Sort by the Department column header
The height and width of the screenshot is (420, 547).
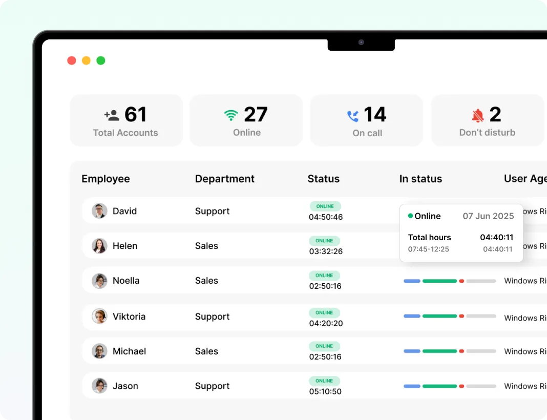tap(224, 179)
